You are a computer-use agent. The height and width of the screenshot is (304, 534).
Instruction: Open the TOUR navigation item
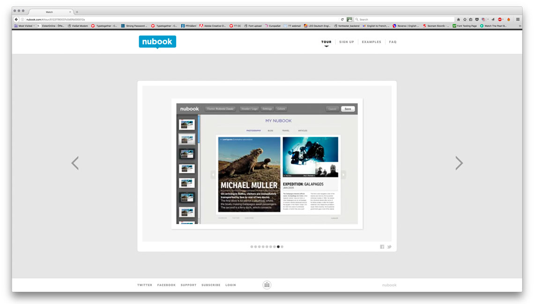(x=326, y=42)
